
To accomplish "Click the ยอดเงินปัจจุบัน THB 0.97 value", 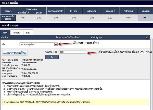I will click(26, 76).
